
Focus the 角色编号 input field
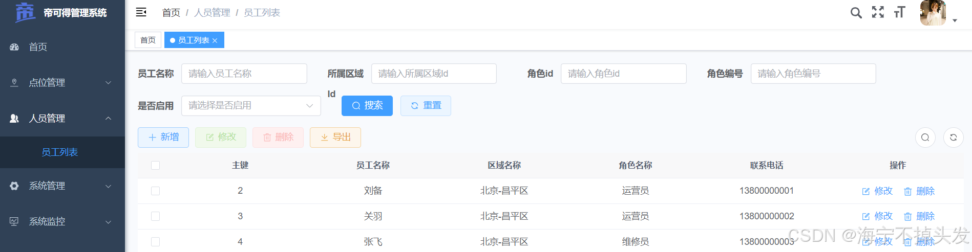813,74
